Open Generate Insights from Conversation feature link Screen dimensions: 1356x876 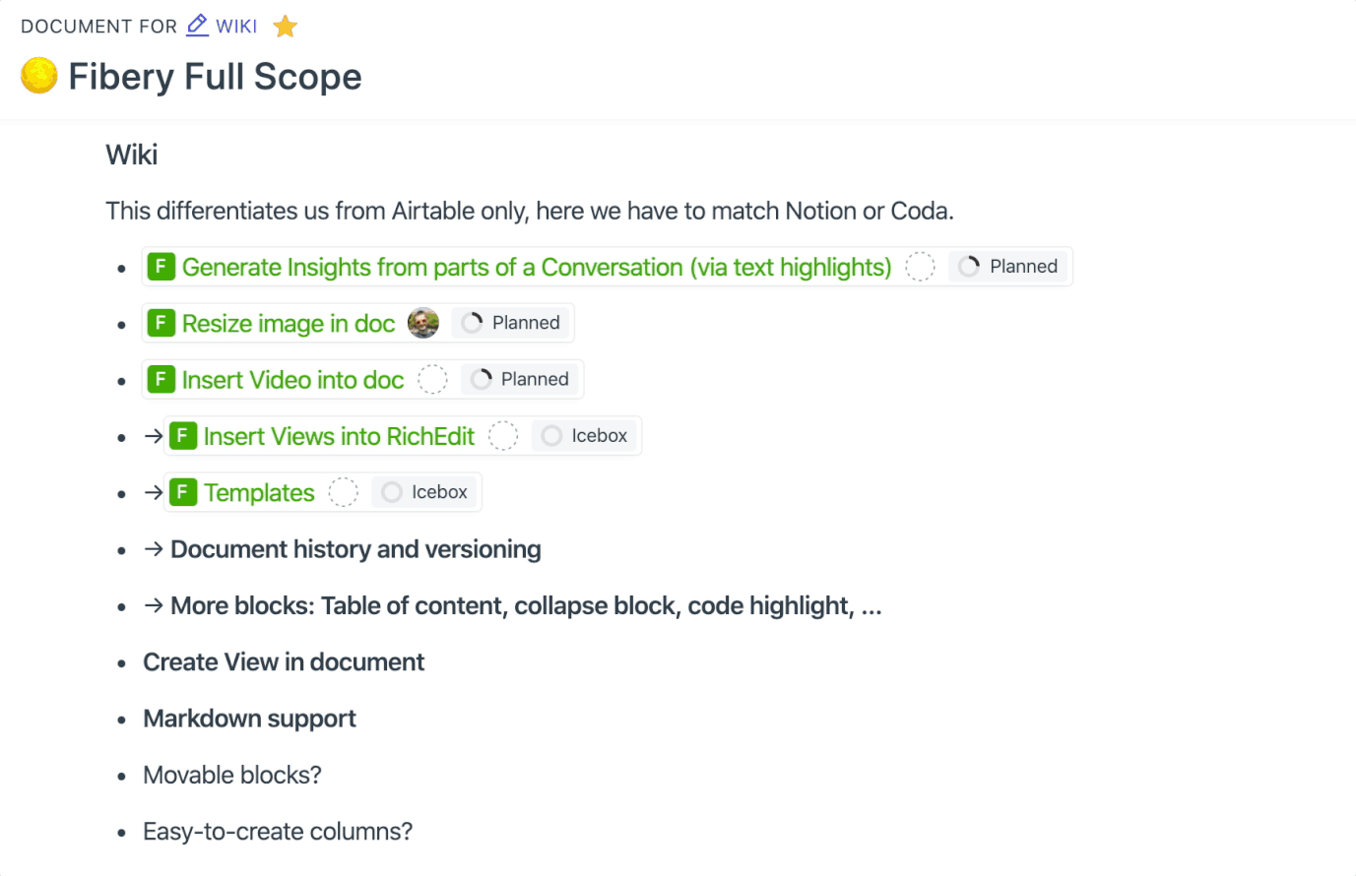(x=537, y=267)
